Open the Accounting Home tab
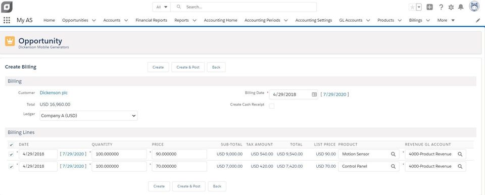This screenshot has height=195, width=485. point(221,20)
